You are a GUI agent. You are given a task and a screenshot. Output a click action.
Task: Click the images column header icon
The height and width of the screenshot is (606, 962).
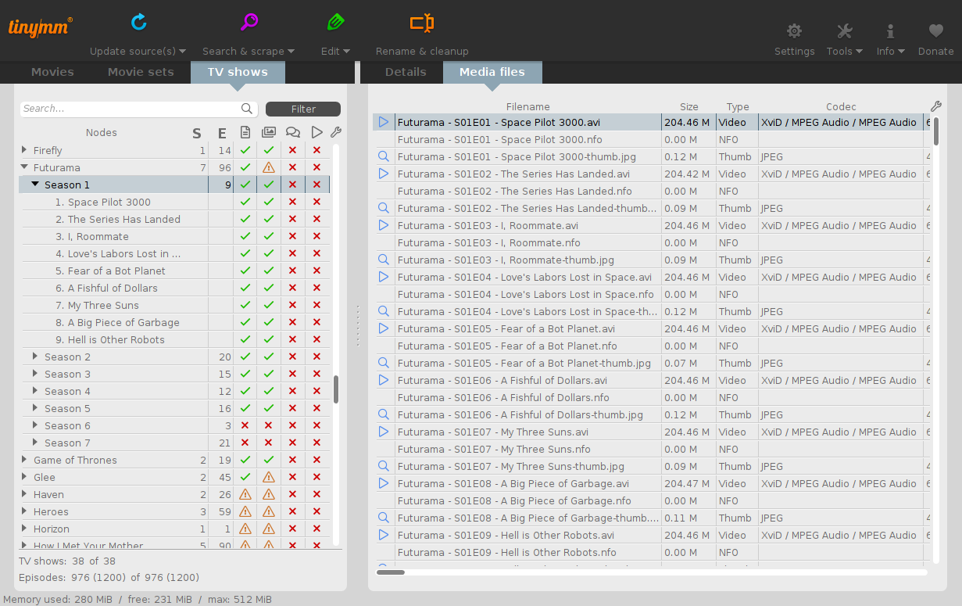point(269,132)
